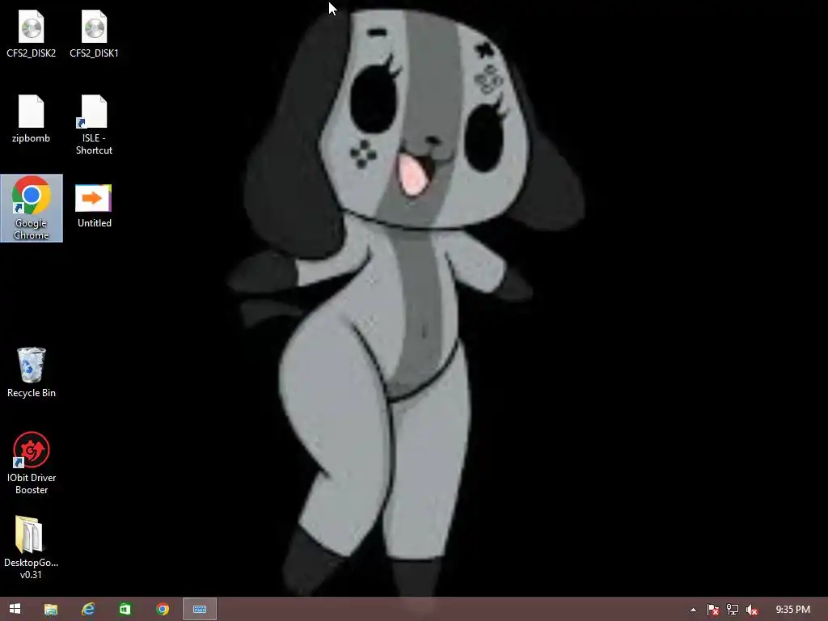Click the on-screen keyboard taskbar button
This screenshot has width=828, height=621.
coord(200,609)
